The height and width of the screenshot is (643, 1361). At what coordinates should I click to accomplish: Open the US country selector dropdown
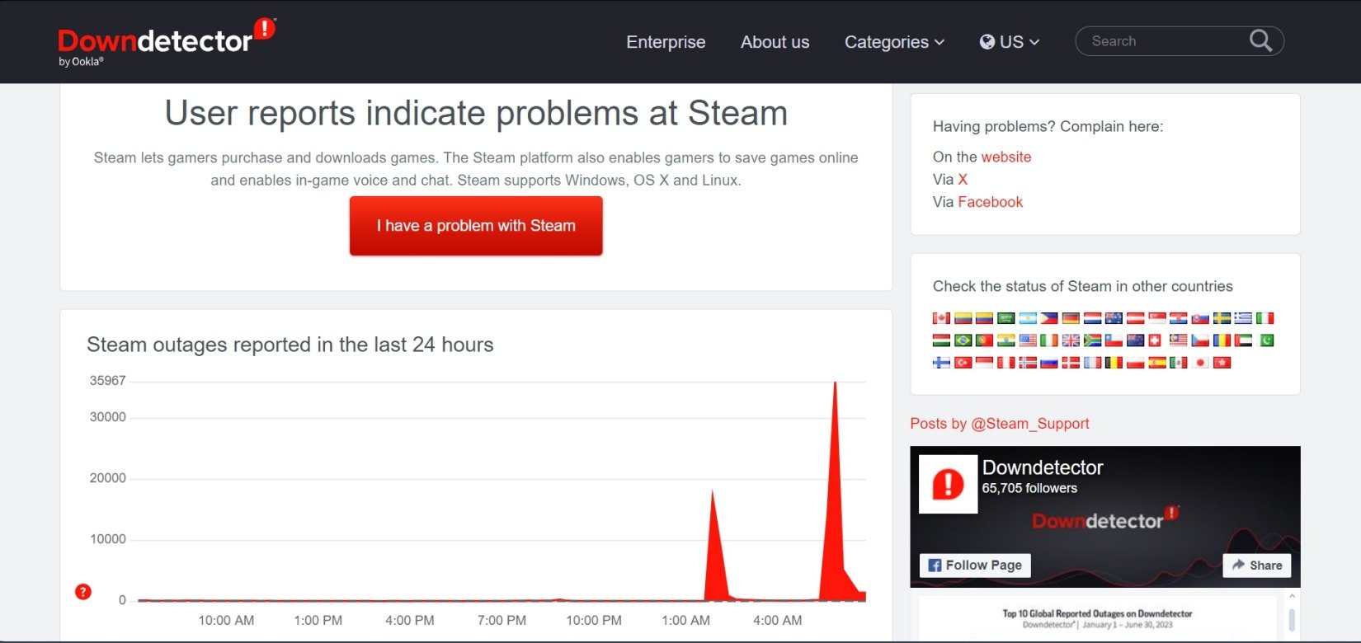1010,42
